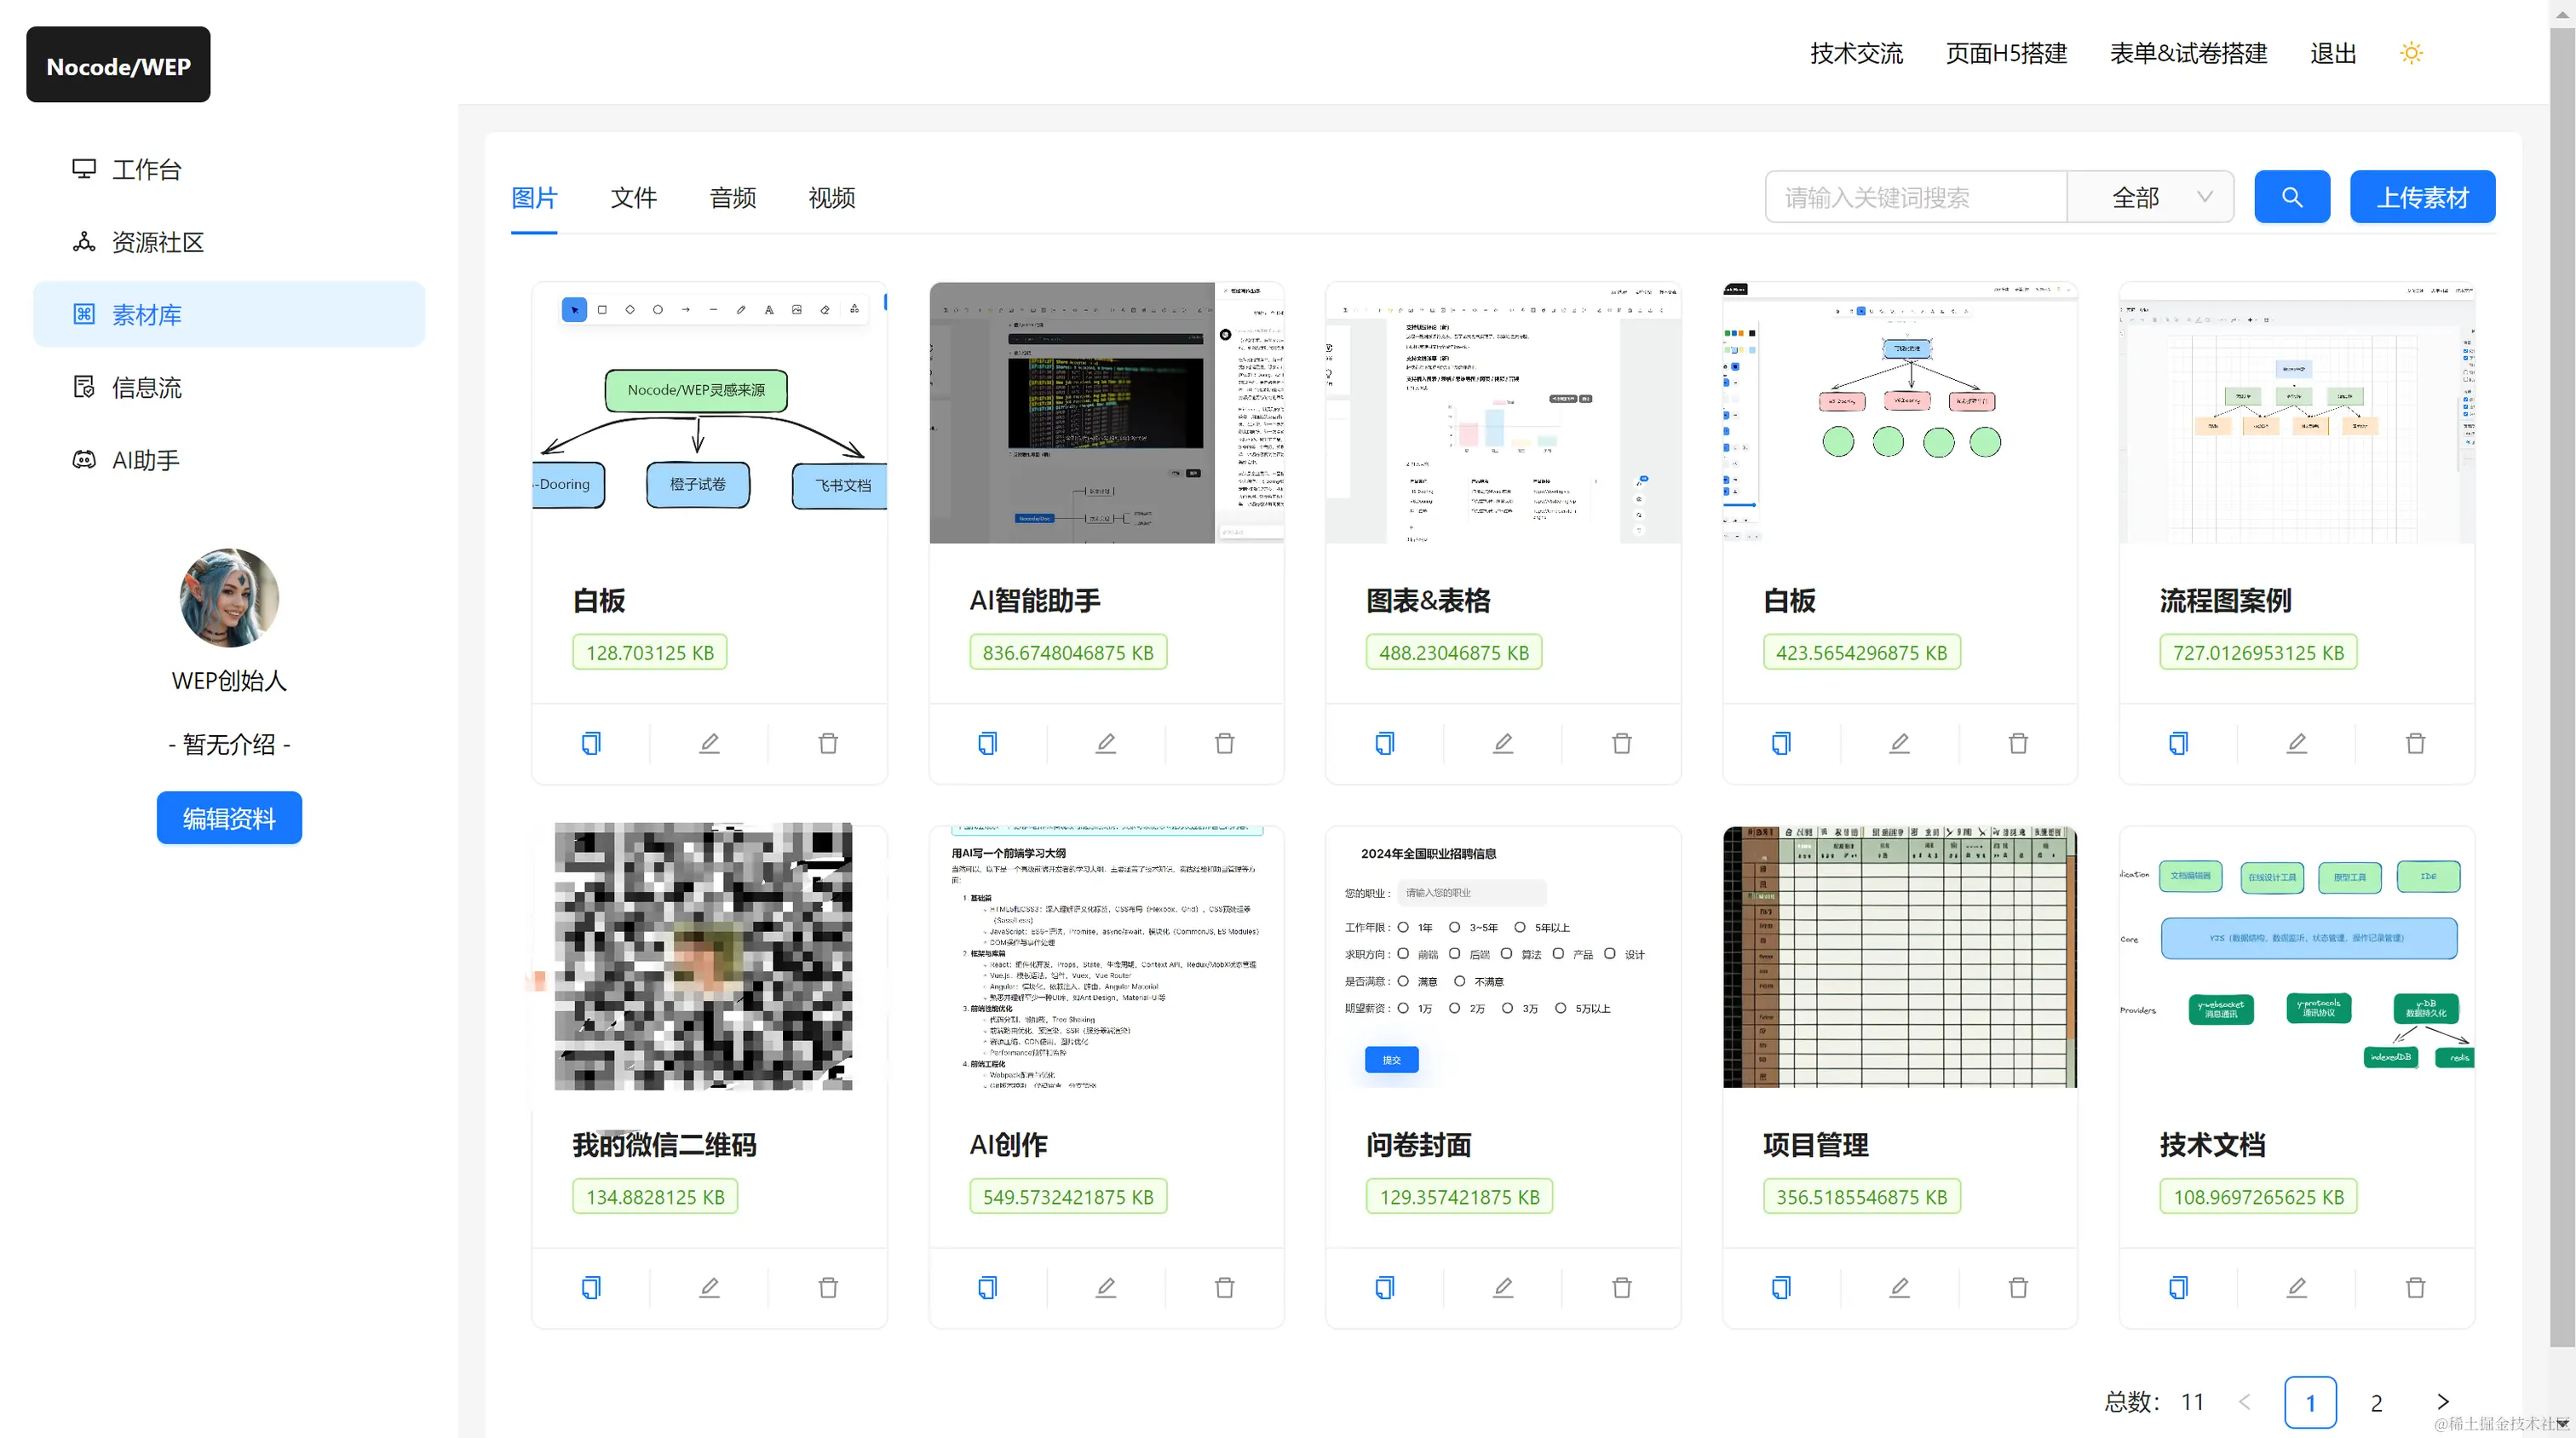Edit the 我的微信二维码 card
The image size is (2576, 1438).
(709, 1287)
